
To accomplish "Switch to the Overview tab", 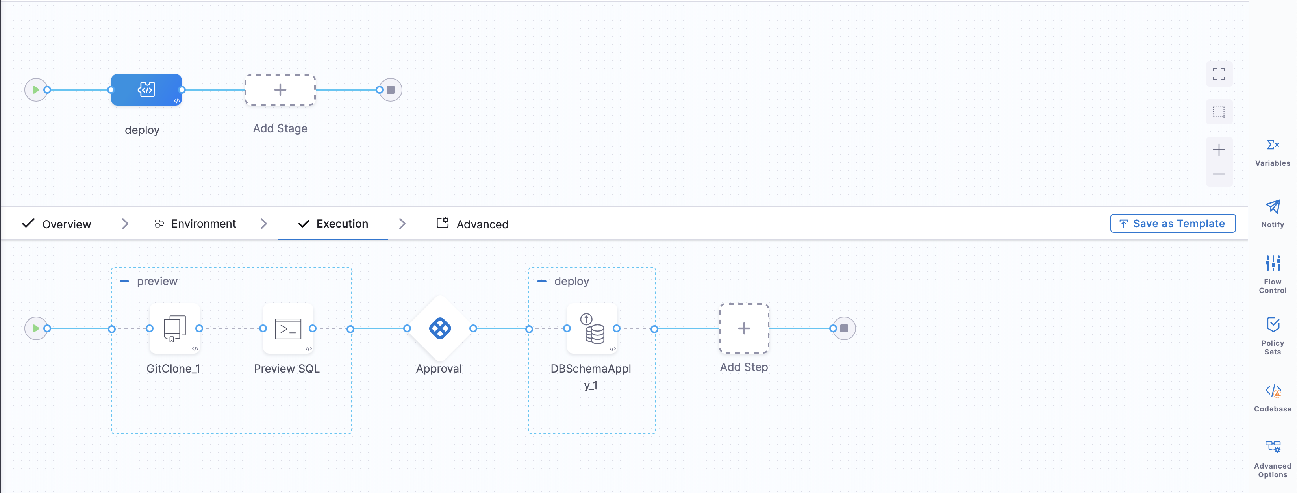I will [x=57, y=224].
